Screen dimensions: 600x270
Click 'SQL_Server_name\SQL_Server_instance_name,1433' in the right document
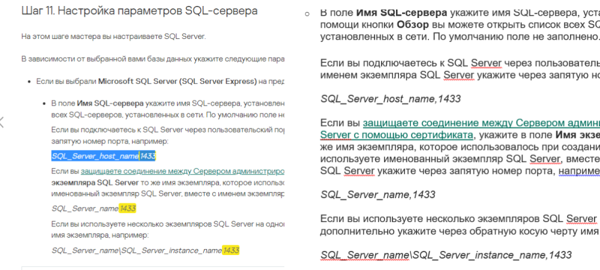(446, 255)
